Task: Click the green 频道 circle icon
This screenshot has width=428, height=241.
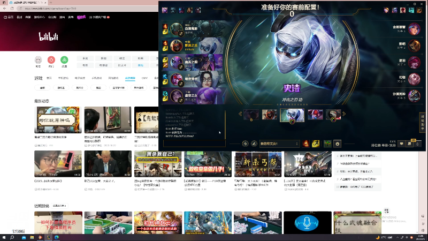Action: coord(64,60)
